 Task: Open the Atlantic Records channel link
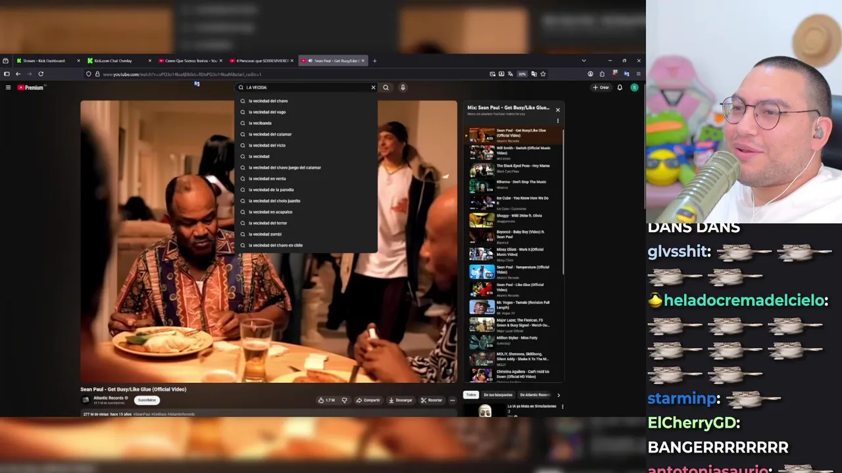tap(109, 398)
